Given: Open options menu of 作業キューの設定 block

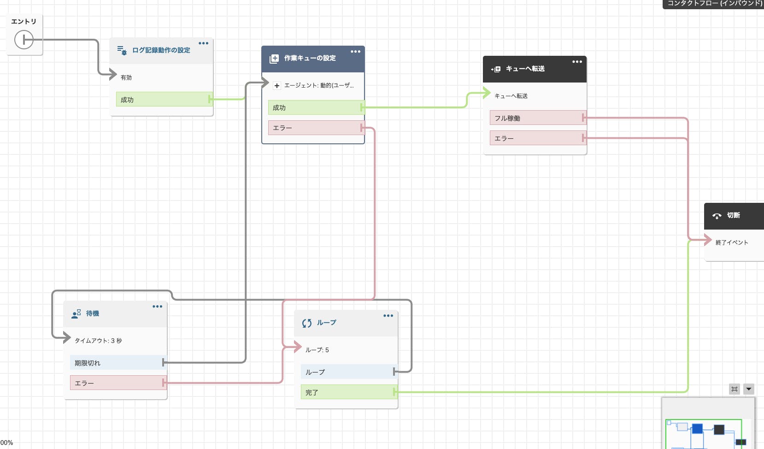Looking at the screenshot, I should [x=355, y=52].
